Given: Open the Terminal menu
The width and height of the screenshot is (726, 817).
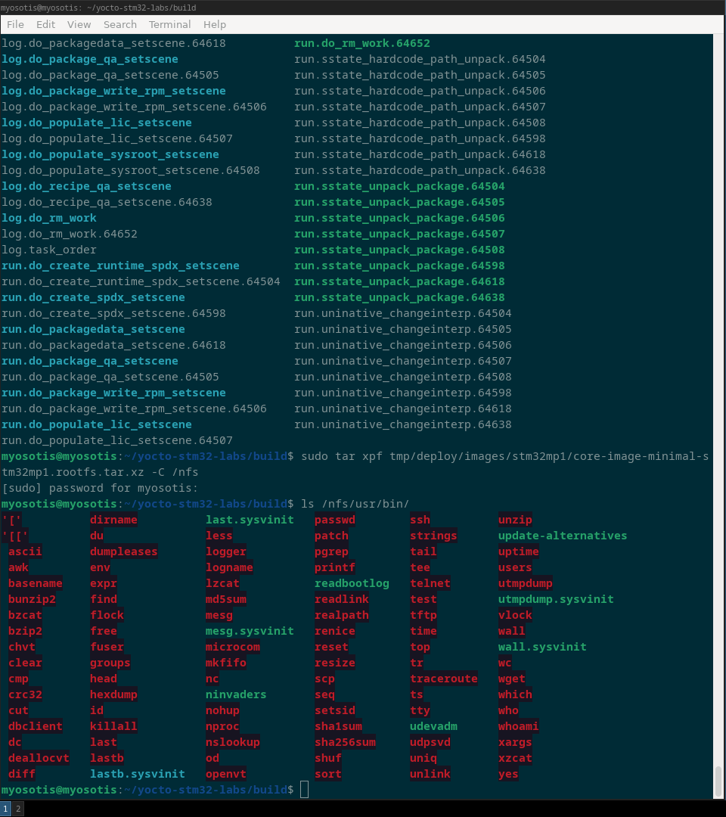Looking at the screenshot, I should point(169,24).
